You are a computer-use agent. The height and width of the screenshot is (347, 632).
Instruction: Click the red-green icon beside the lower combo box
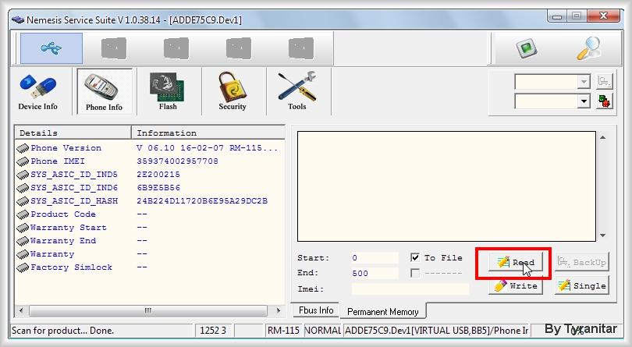pos(605,101)
